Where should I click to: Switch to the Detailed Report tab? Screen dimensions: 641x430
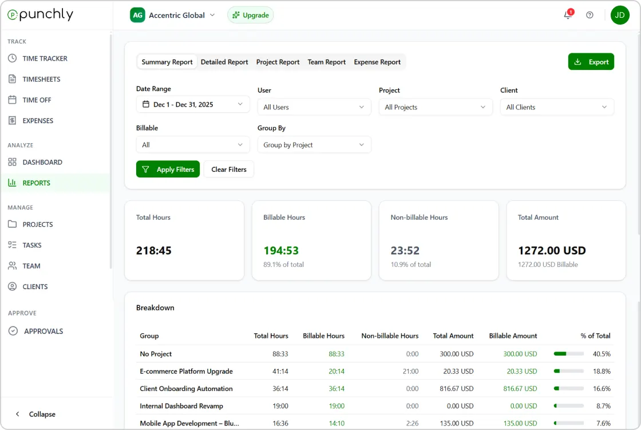pyautogui.click(x=224, y=62)
